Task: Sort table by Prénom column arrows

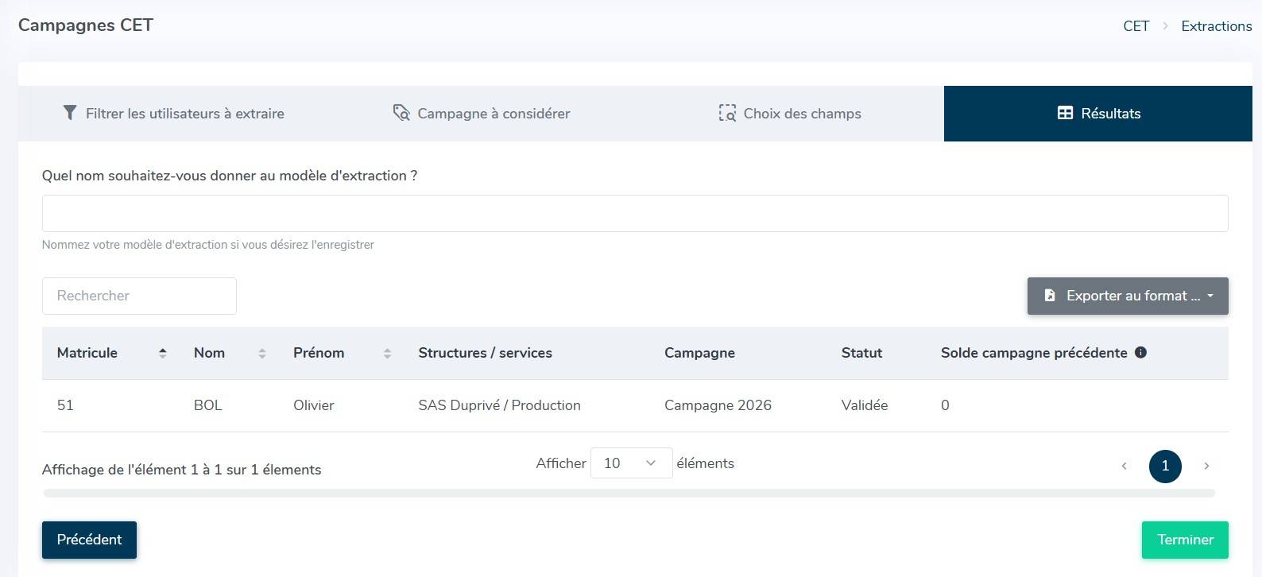Action: tap(387, 353)
